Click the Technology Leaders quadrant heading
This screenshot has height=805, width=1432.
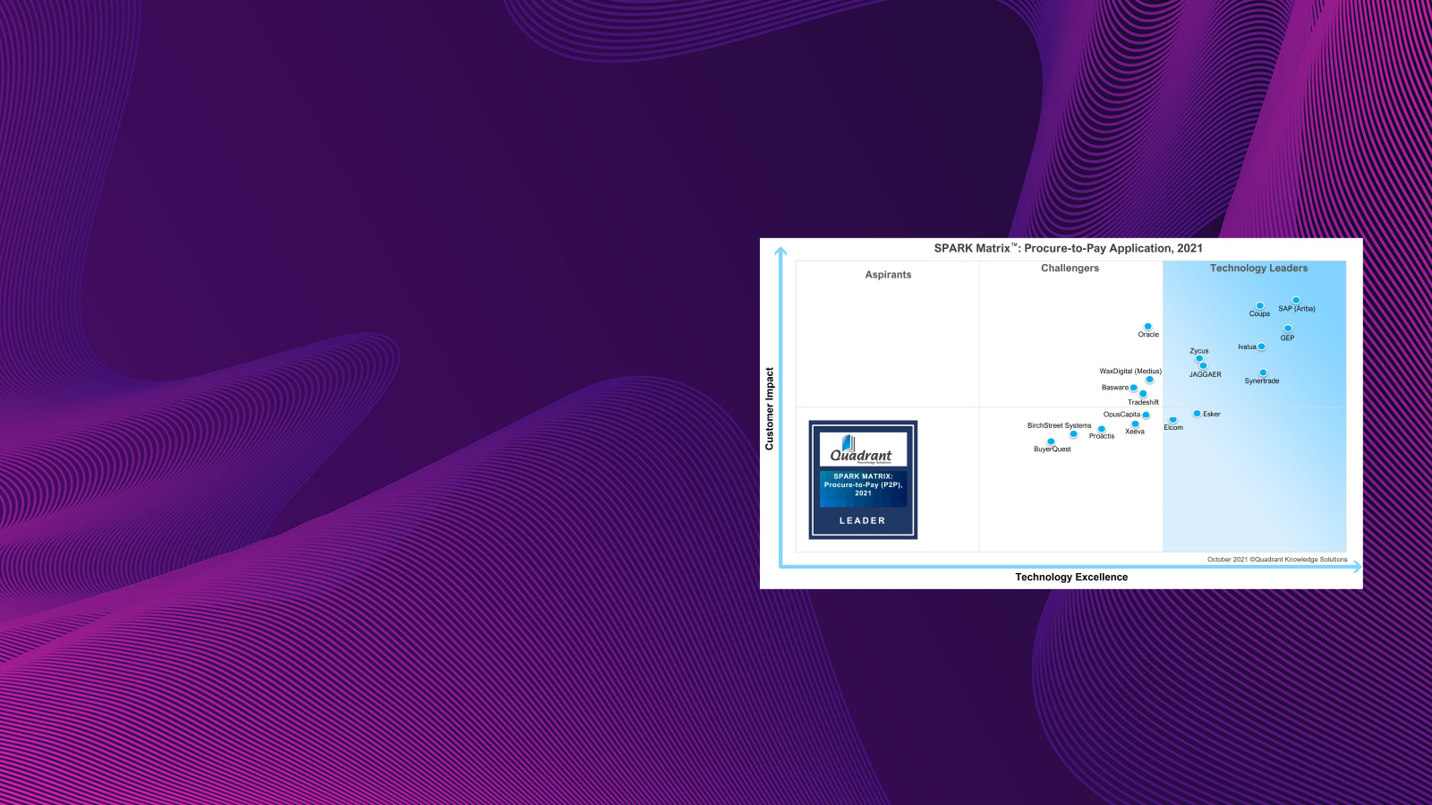pos(1259,269)
